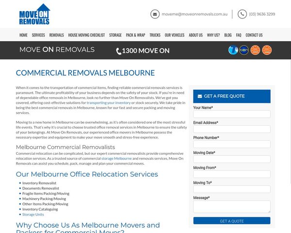Click the Channel 7 badge
Image resolution: width=291 pixels, height=233 pixels.
click(x=233, y=50)
